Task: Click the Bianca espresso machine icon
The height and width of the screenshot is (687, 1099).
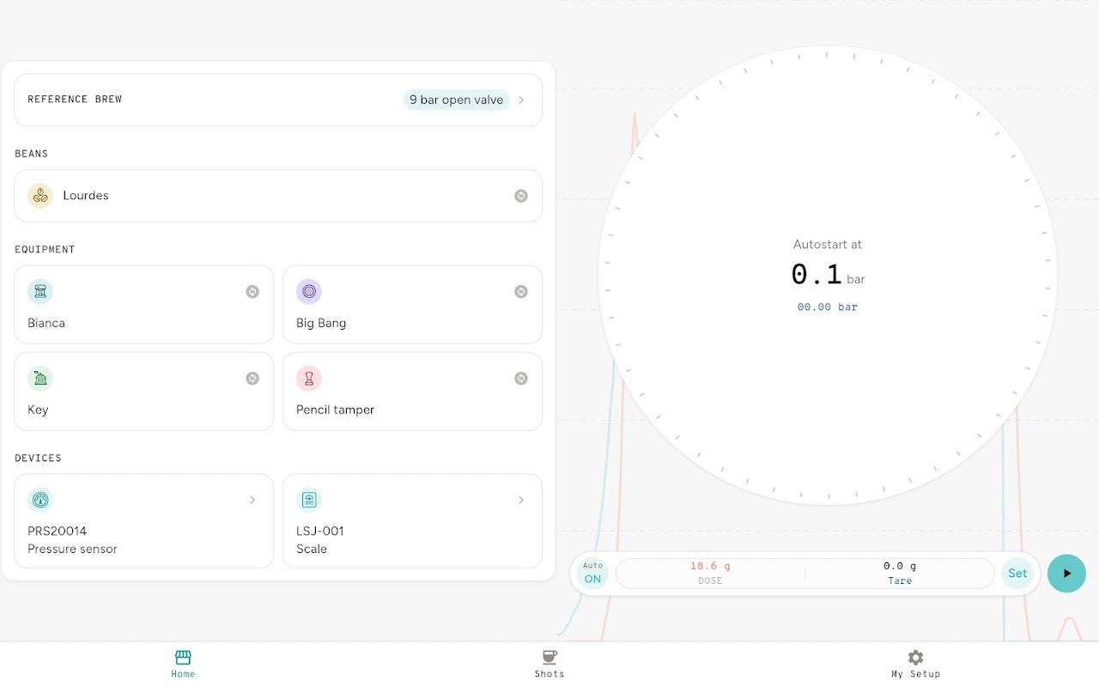Action: pyautogui.click(x=40, y=292)
